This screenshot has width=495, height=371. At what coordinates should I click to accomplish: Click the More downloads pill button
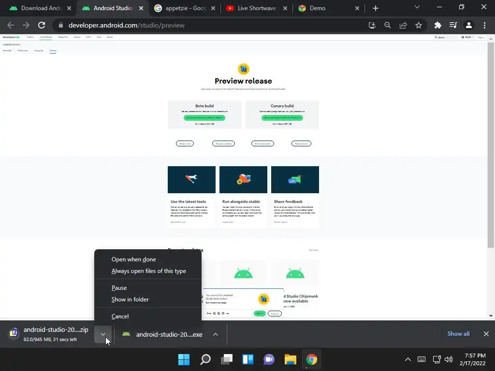[x=262, y=143]
